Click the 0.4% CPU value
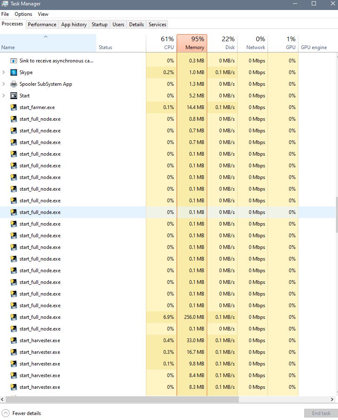Viewport: 338px width, 420px height. click(x=168, y=340)
